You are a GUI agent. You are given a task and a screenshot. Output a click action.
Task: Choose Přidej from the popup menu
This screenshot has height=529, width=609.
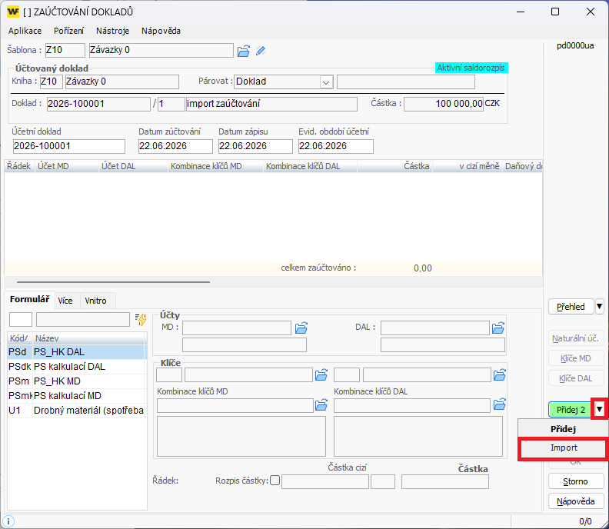point(563,429)
